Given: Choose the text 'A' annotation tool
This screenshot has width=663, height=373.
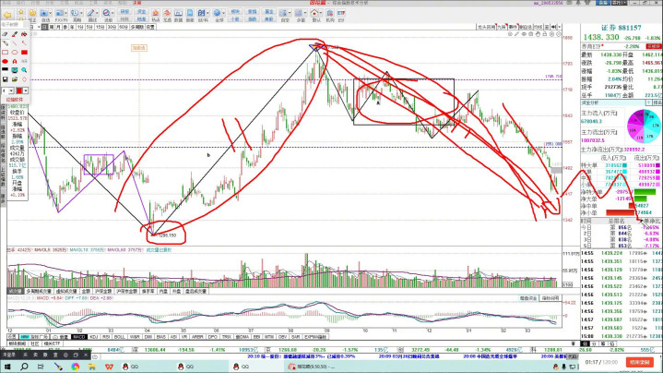Looking at the screenshot, I should tap(15, 61).
